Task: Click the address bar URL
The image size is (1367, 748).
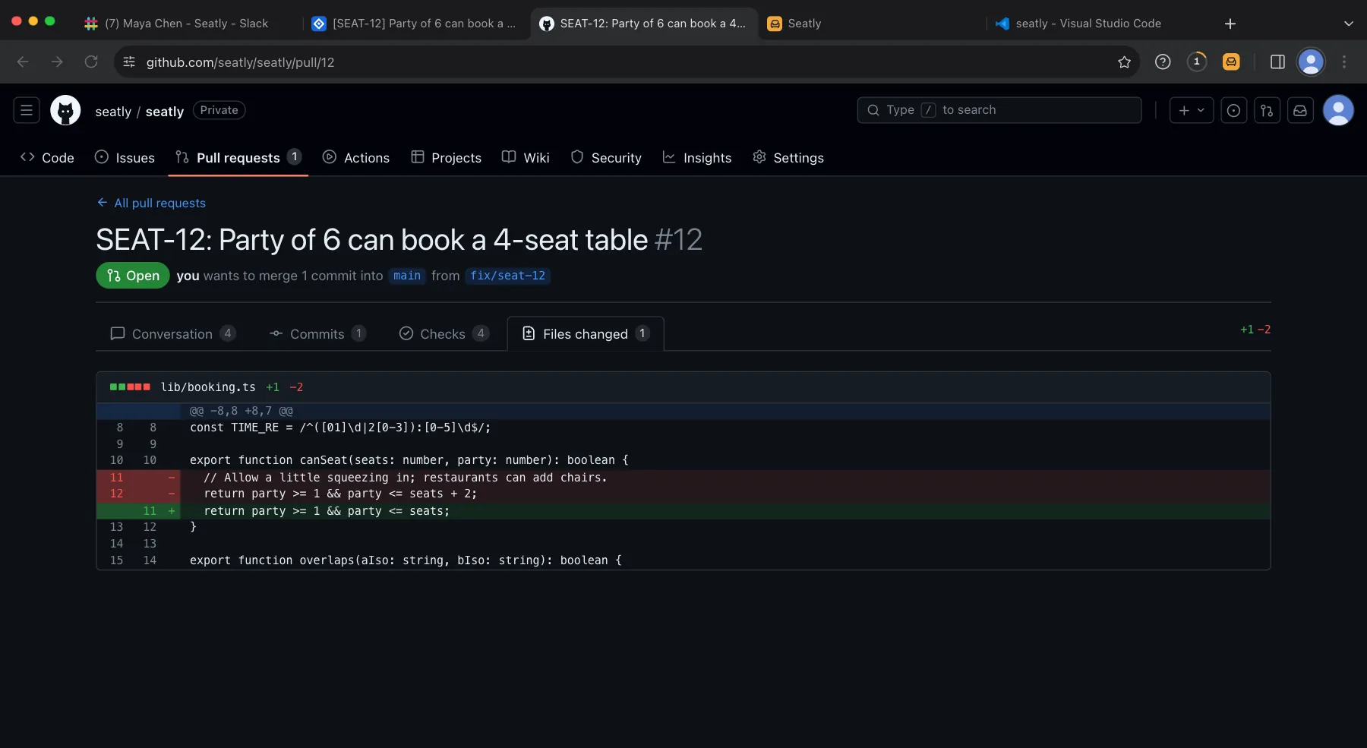Action: 240,62
